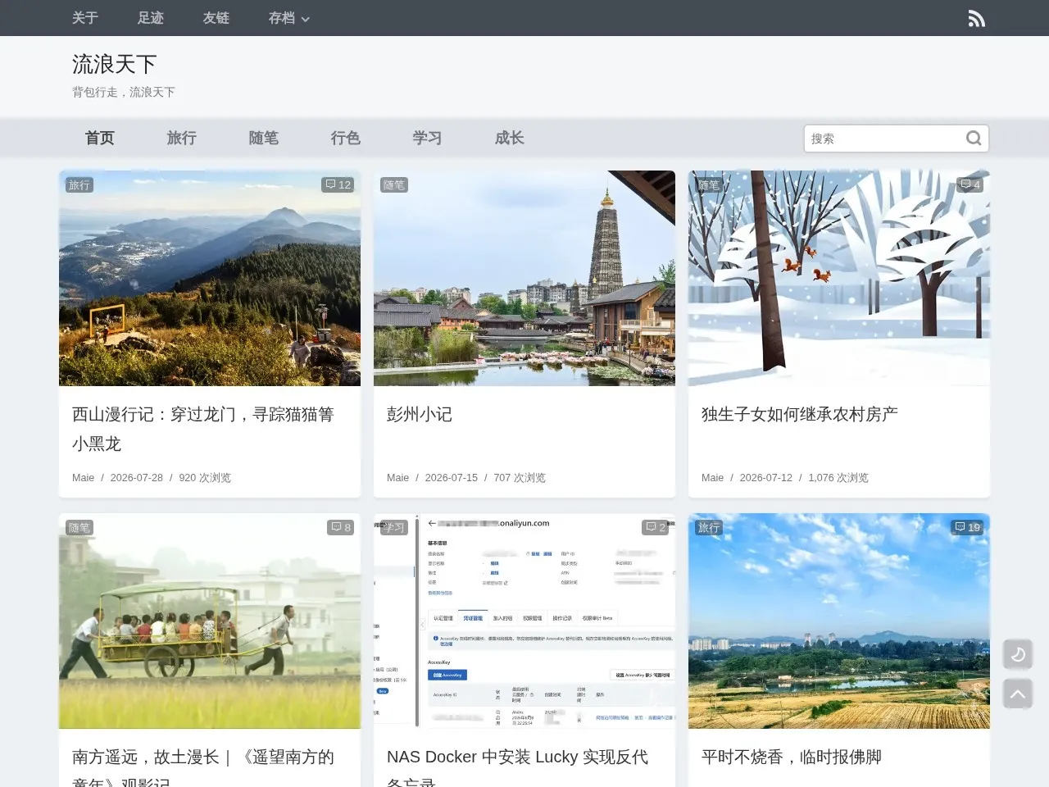This screenshot has width=1049, height=787.
Task: Click the pagoda thumbnail of 彭州小记
Action: click(x=524, y=278)
